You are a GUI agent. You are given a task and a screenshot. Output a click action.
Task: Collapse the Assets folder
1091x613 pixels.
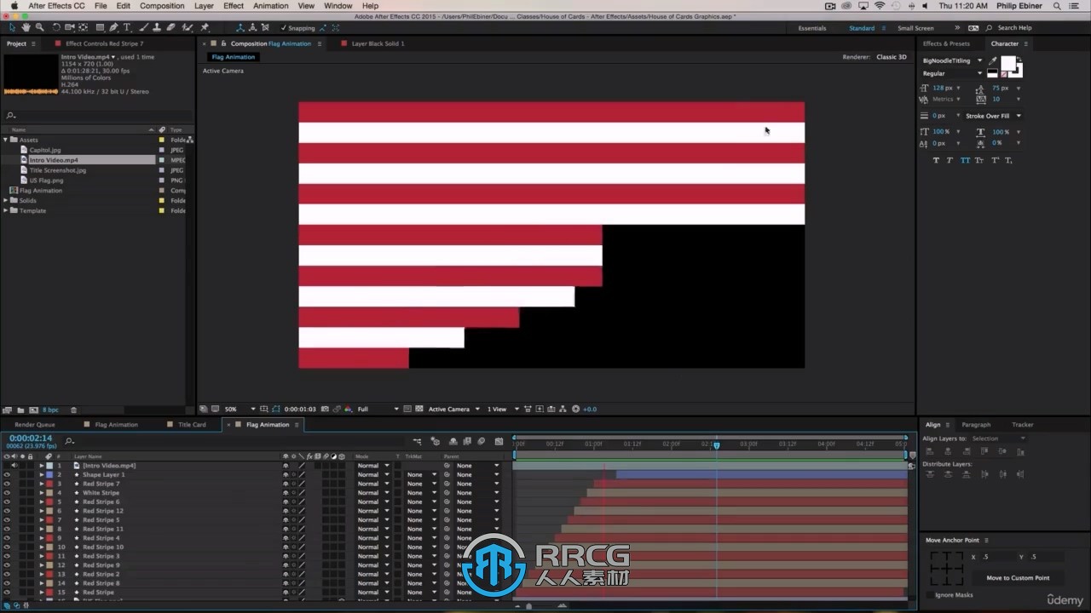(6, 140)
